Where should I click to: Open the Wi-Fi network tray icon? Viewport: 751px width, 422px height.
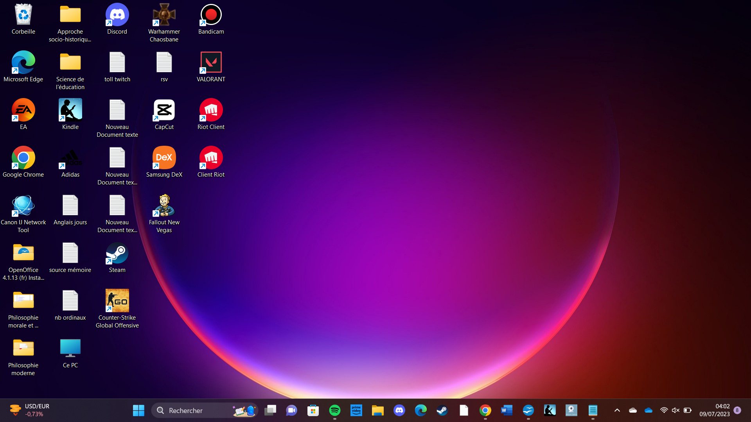pyautogui.click(x=664, y=410)
